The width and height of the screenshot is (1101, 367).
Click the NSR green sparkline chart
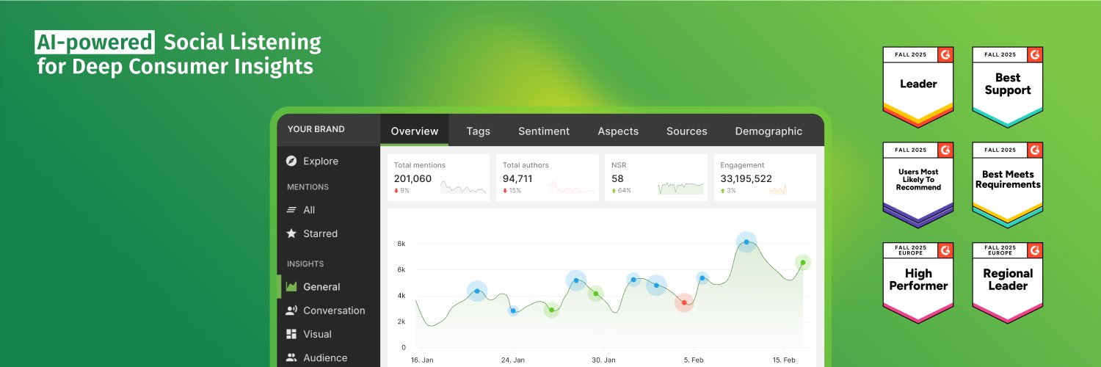680,188
